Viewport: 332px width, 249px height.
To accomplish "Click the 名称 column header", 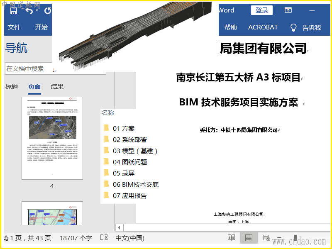I will click(108, 112).
